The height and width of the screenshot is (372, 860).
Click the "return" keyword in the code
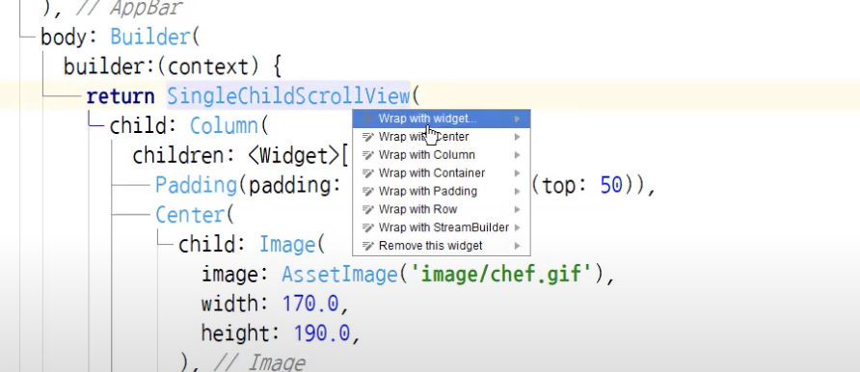point(121,96)
